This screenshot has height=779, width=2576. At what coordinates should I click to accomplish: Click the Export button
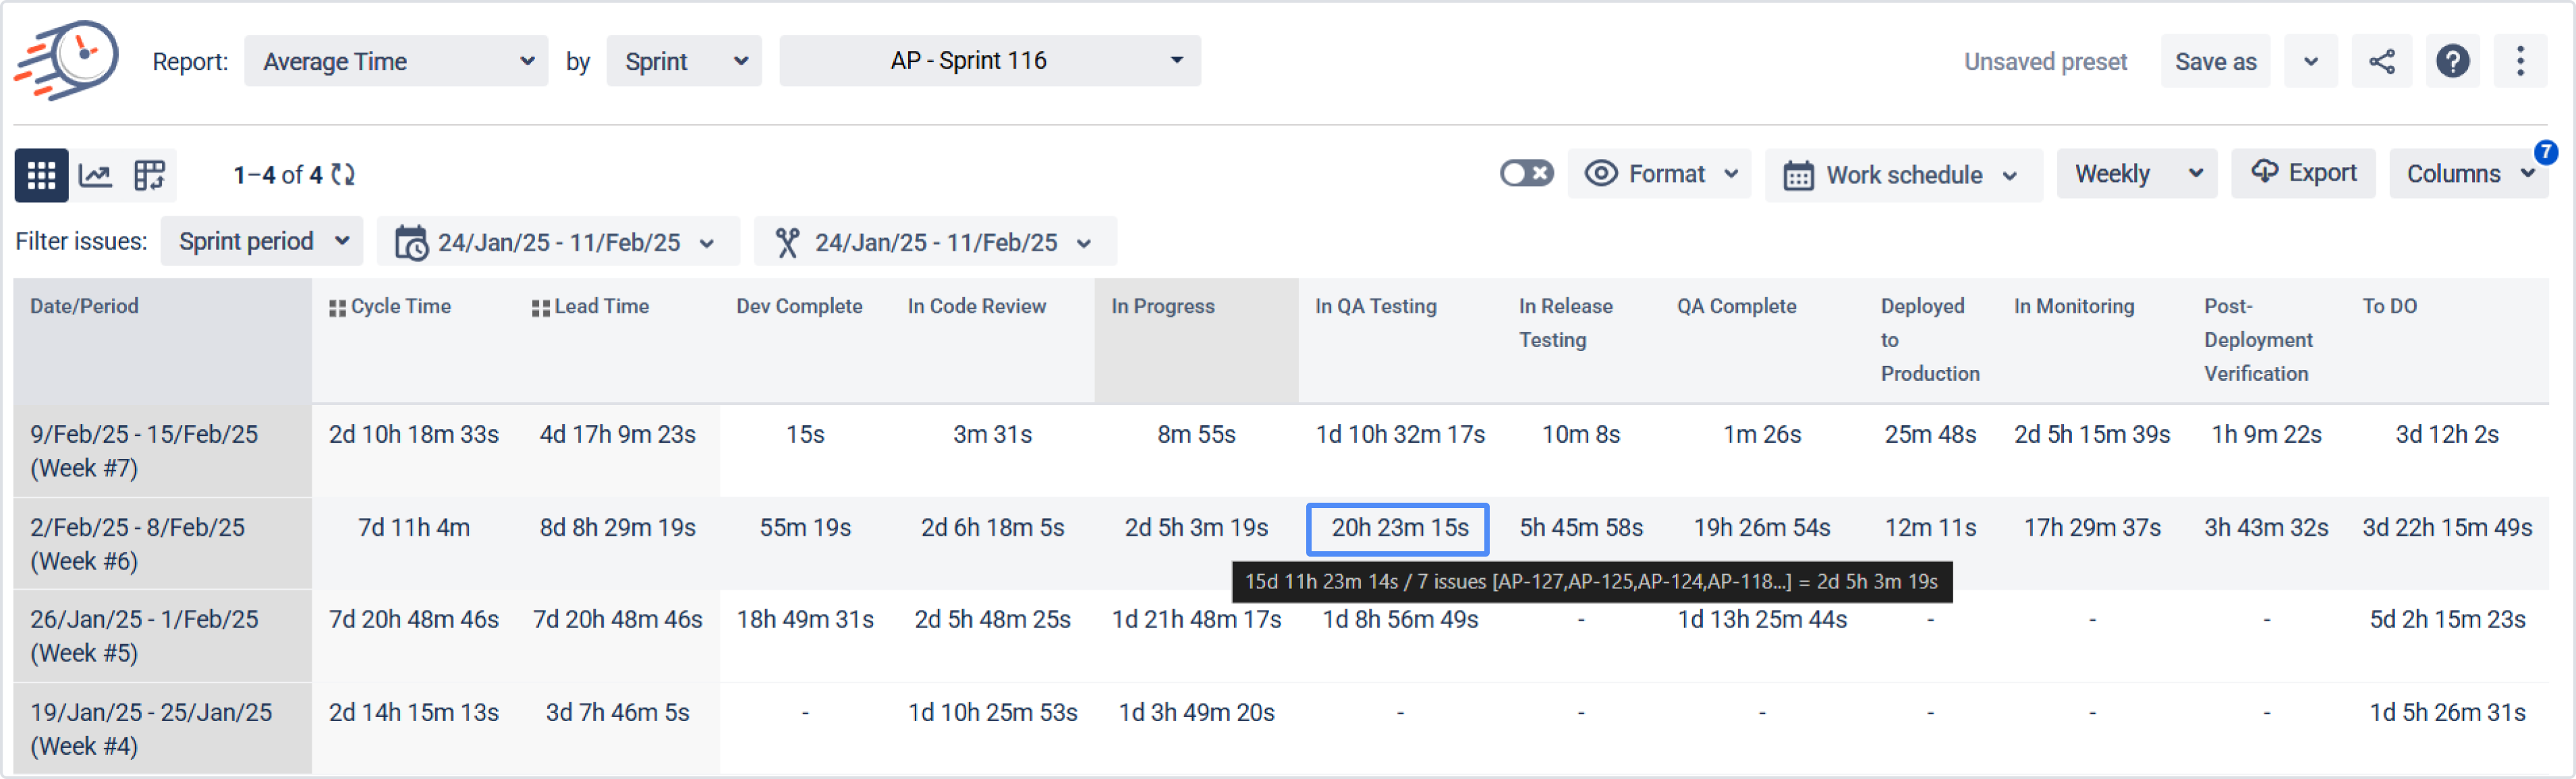coord(2303,173)
